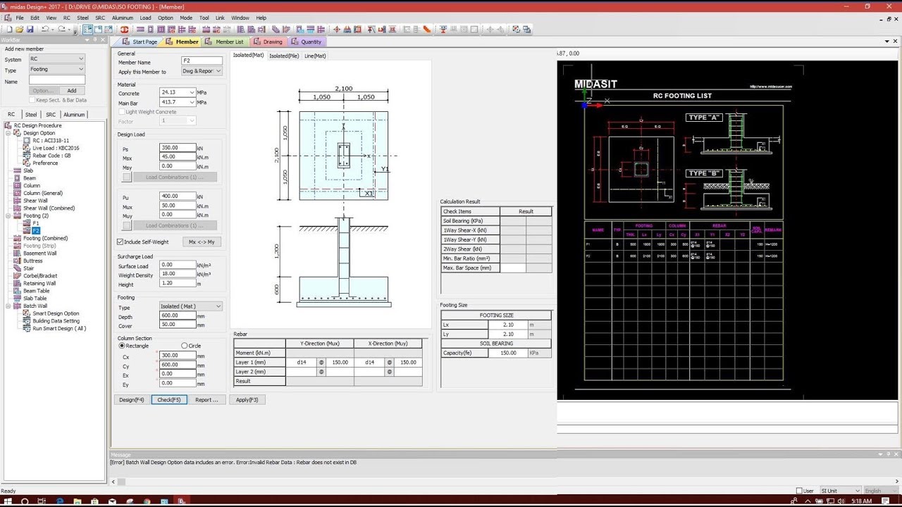This screenshot has height=507, width=902.
Task: Toggle Keep Sect. & Bar Data checkbox
Action: pyautogui.click(x=32, y=100)
